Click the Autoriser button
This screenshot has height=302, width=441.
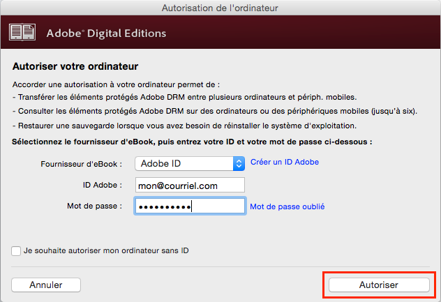point(379,285)
